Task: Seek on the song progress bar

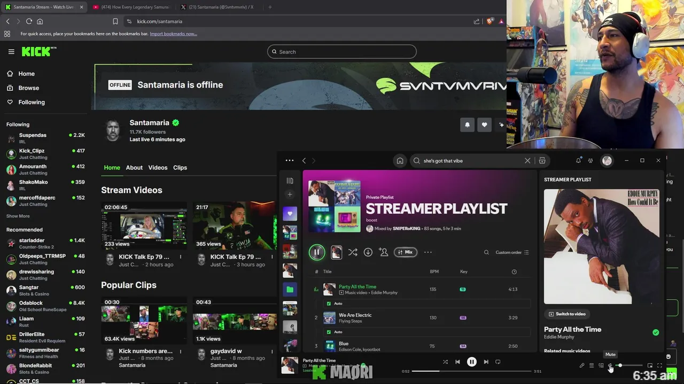Action: tap(471, 371)
